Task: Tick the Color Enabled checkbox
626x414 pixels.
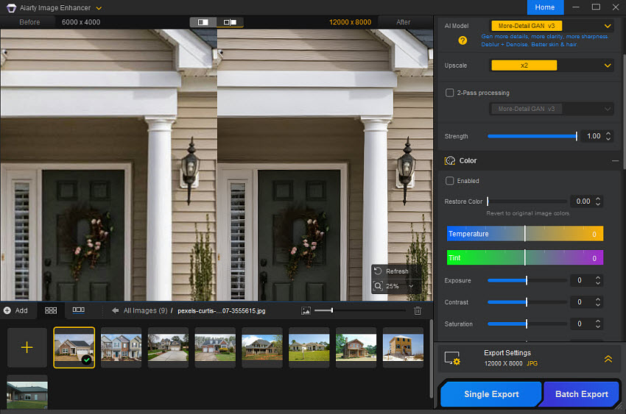Action: pyautogui.click(x=449, y=181)
